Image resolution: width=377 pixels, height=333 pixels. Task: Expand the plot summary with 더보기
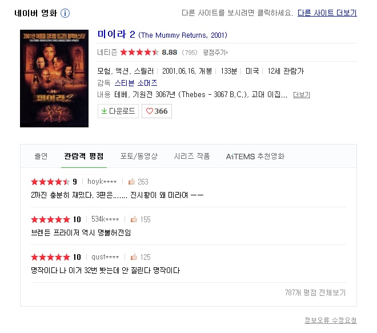(302, 95)
